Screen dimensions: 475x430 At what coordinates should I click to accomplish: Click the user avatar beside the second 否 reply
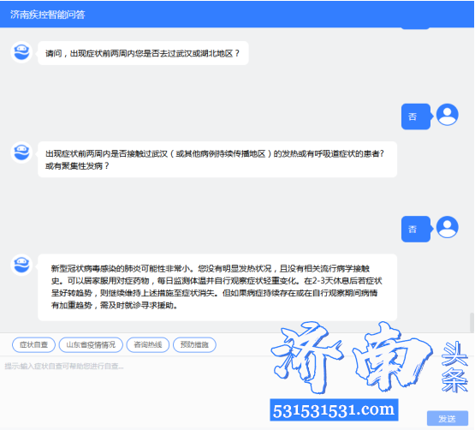(x=447, y=227)
